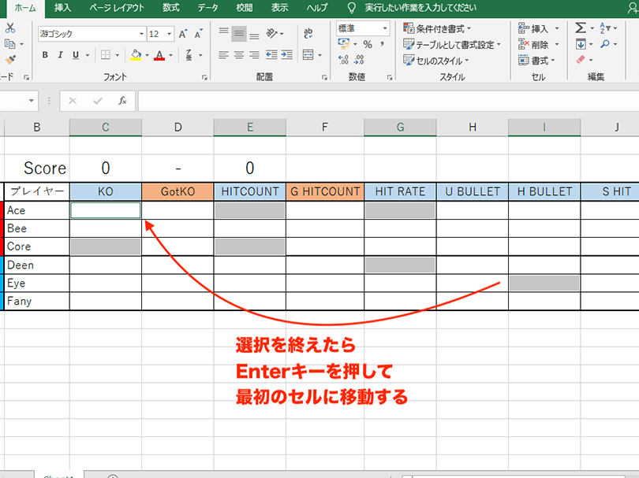Open テーブルとして書式設定 menu
The height and width of the screenshot is (478, 639).
452,44
